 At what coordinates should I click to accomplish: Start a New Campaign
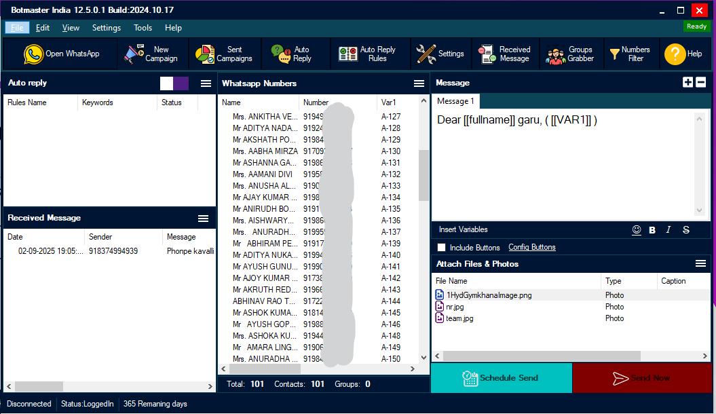tap(153, 54)
